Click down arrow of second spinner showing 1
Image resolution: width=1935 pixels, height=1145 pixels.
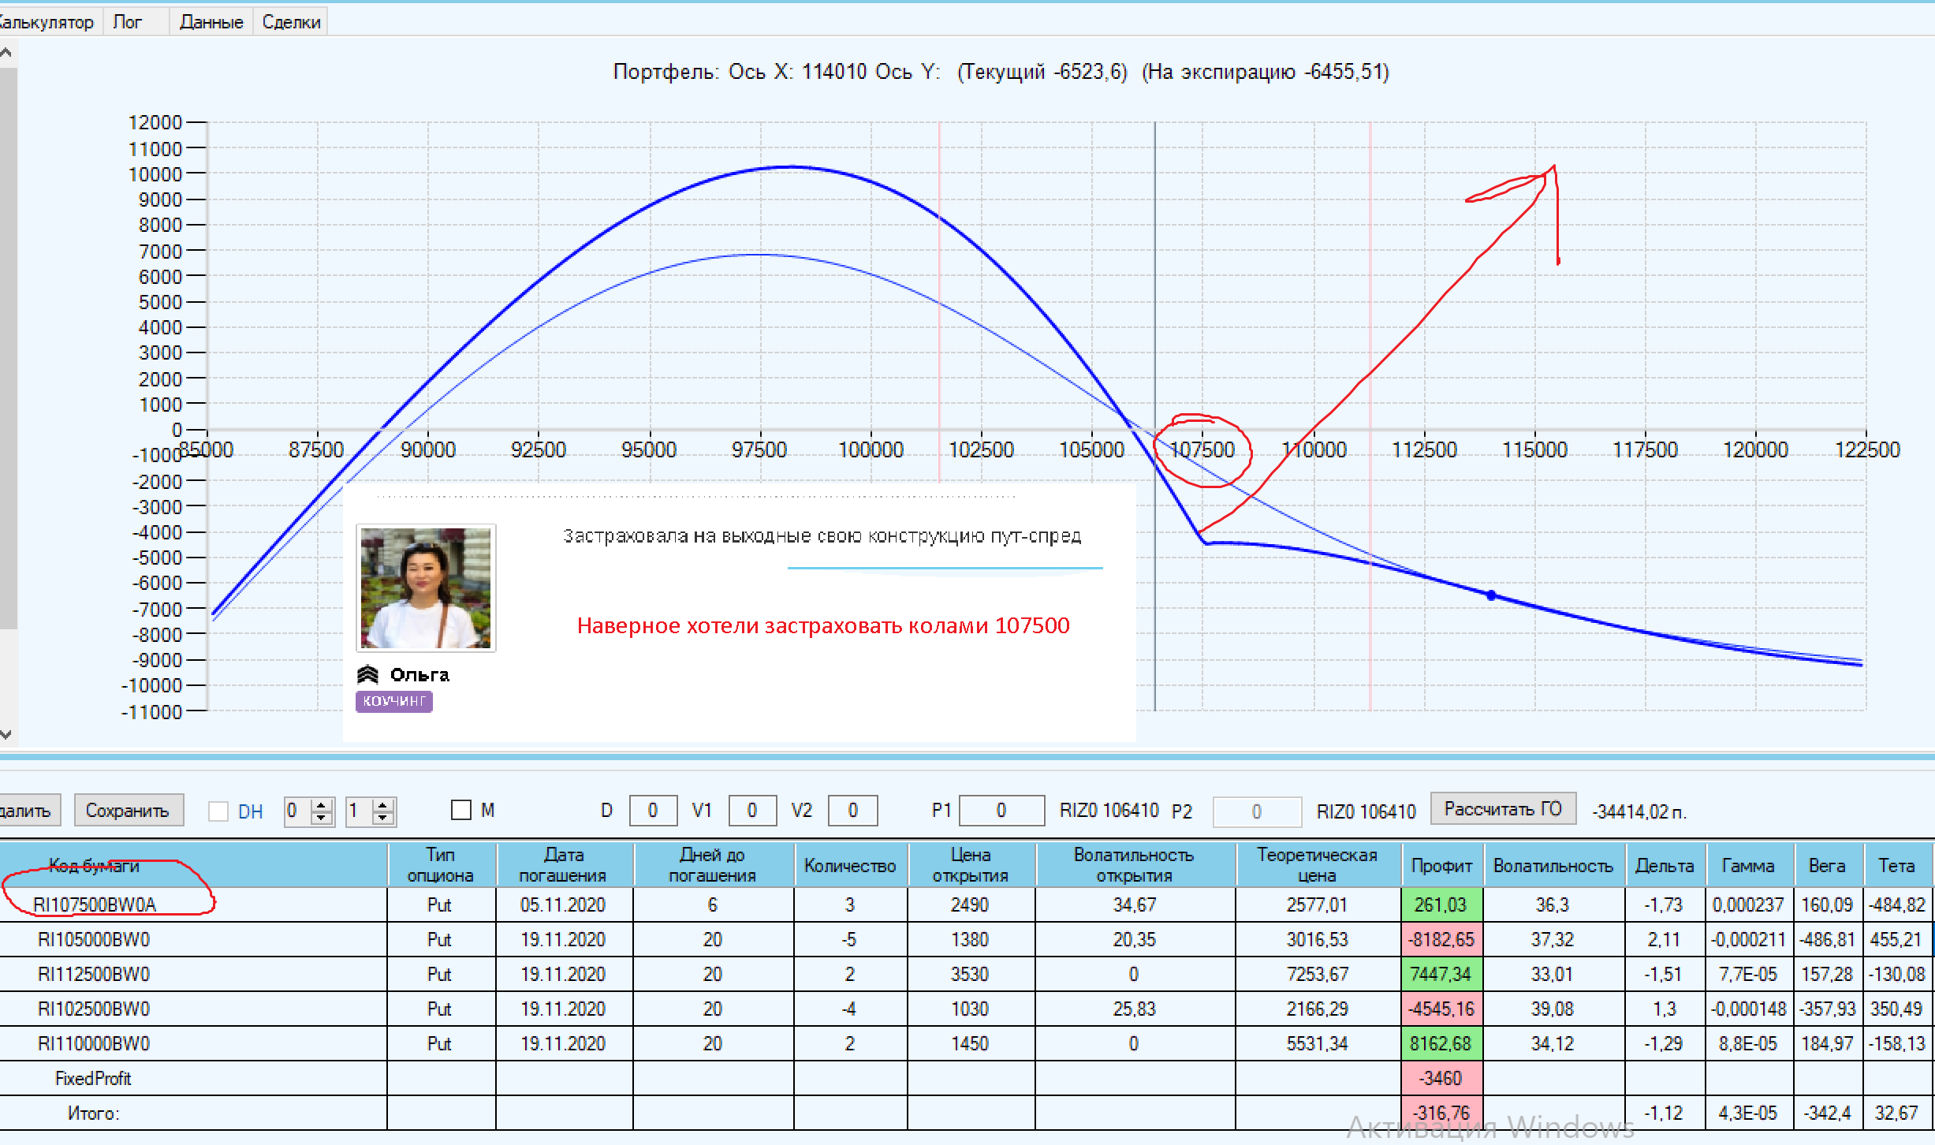tap(382, 818)
